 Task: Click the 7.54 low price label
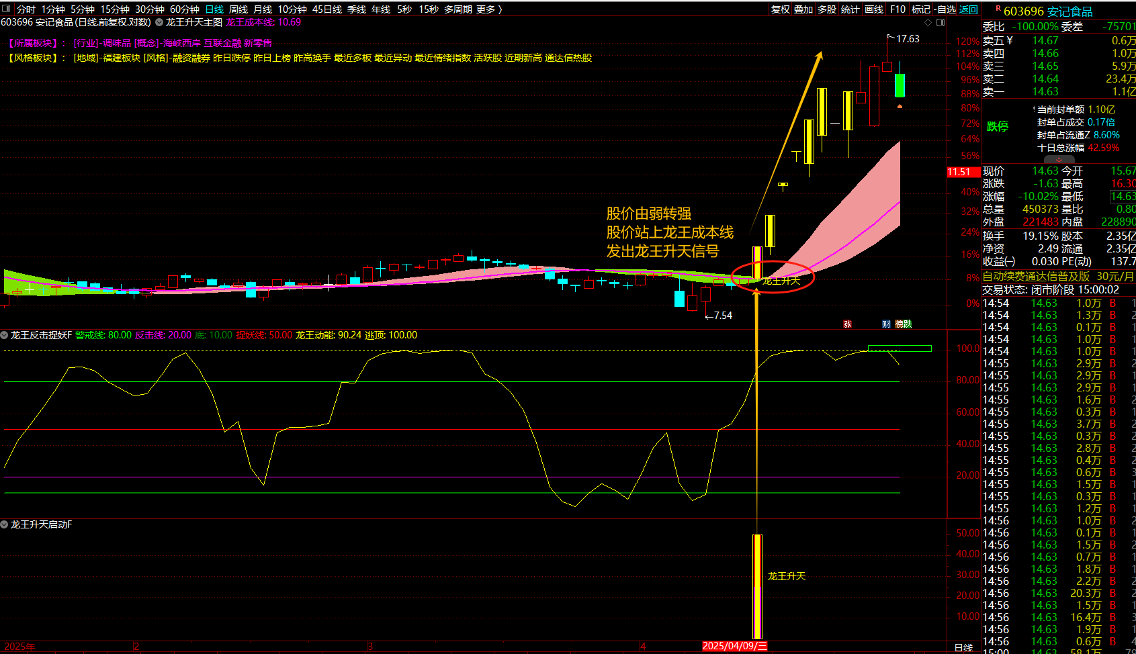pos(723,316)
